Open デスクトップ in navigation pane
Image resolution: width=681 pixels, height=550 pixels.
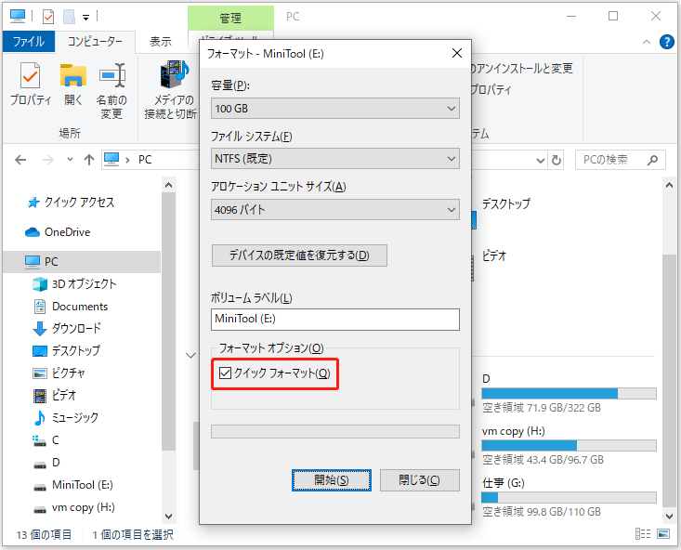[76, 350]
